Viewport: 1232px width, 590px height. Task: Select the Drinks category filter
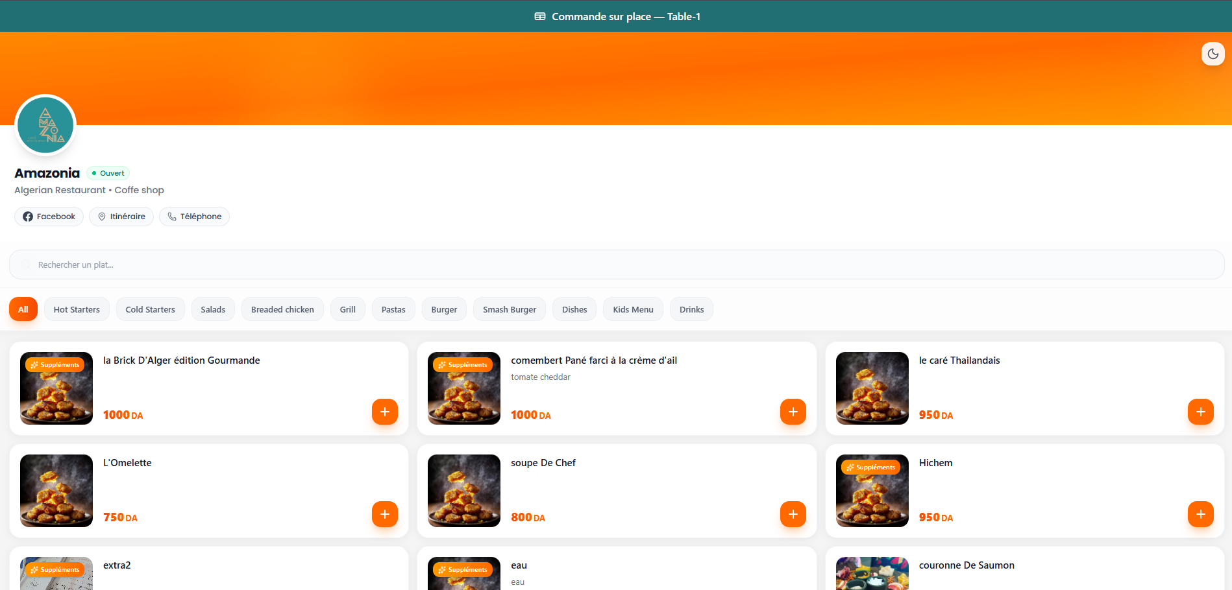[x=691, y=309]
